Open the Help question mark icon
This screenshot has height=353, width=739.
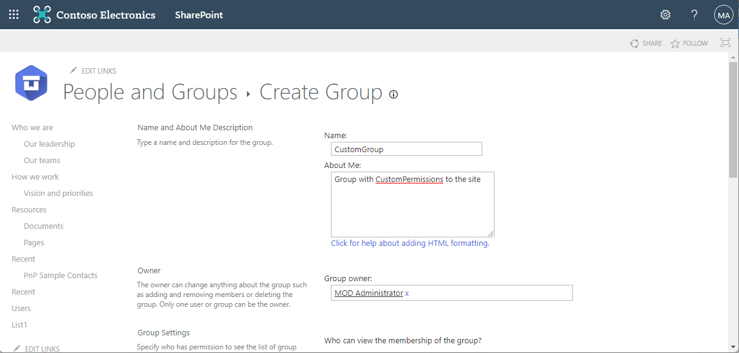pyautogui.click(x=694, y=15)
